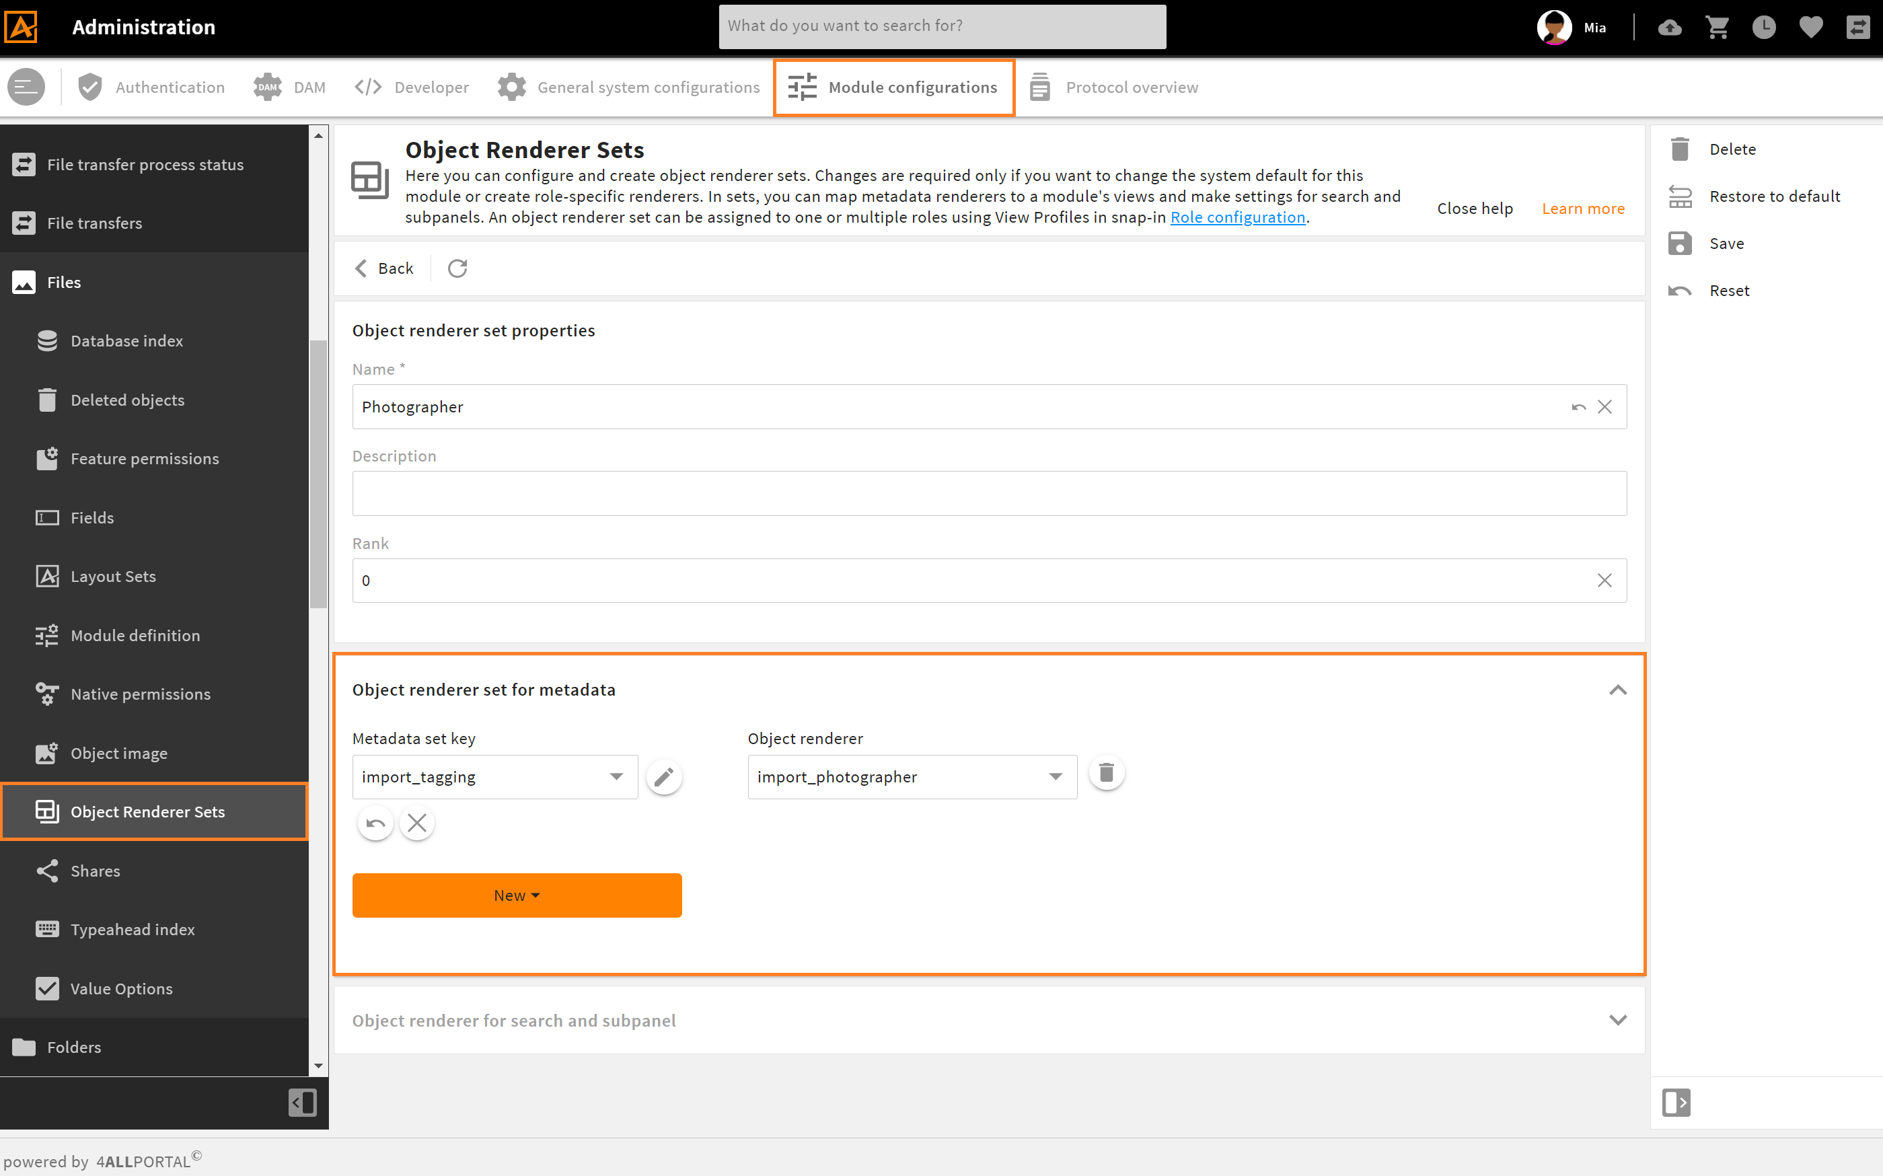
Task: Click the Delete action in the right panel
Action: pyautogui.click(x=1713, y=149)
